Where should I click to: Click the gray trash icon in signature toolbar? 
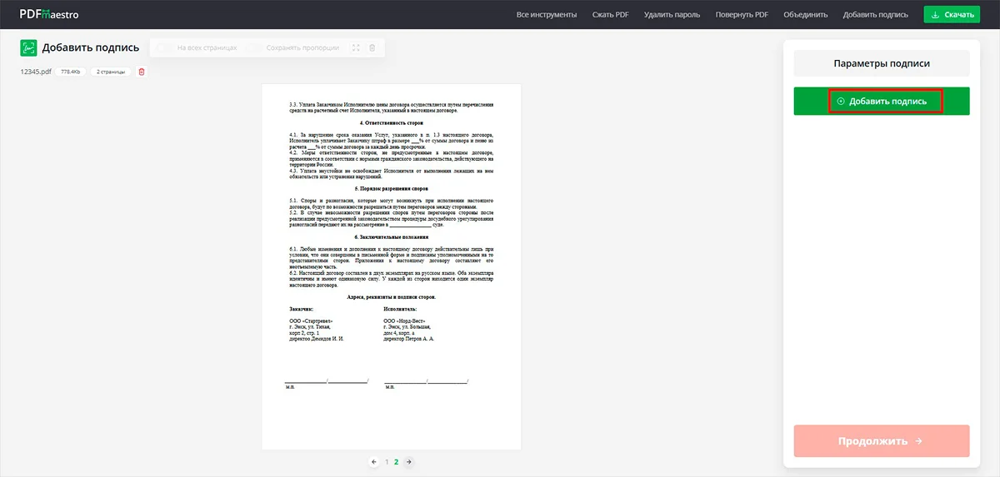click(372, 48)
